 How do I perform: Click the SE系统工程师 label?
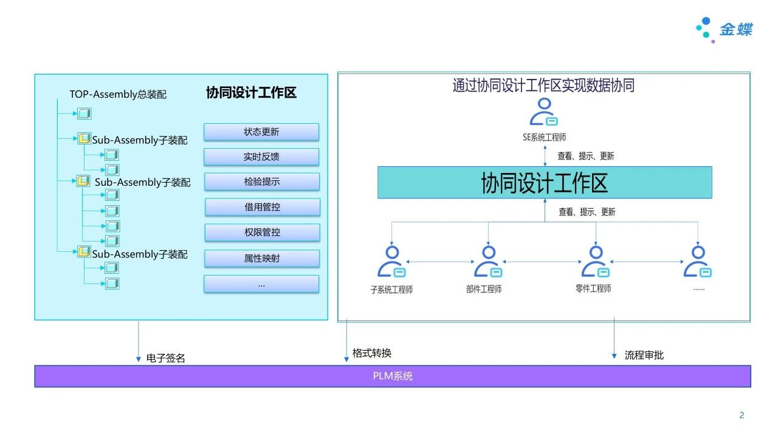(x=545, y=138)
